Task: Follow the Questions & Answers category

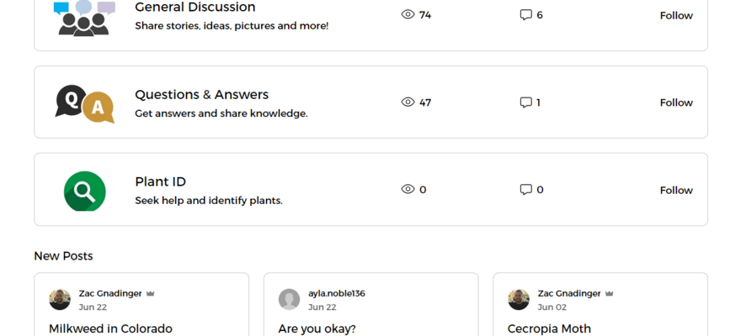Action: click(676, 102)
